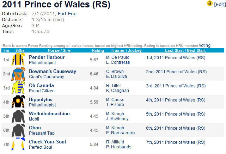Image resolution: width=226 pixels, height=154 pixels.
Task: Open the Fort Erie track link
Action: pyautogui.click(x=67, y=13)
